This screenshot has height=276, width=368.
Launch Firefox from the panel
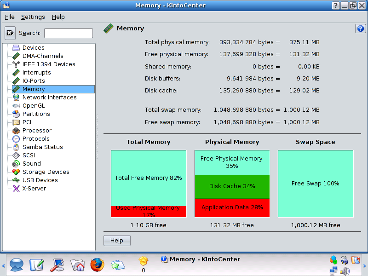pyautogui.click(x=97, y=265)
